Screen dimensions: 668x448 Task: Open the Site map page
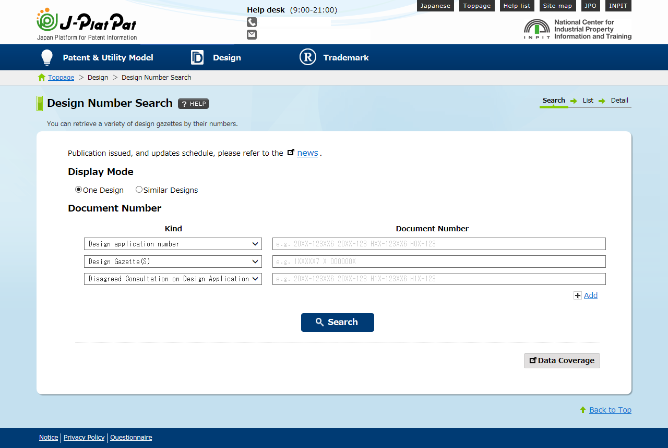(x=557, y=6)
